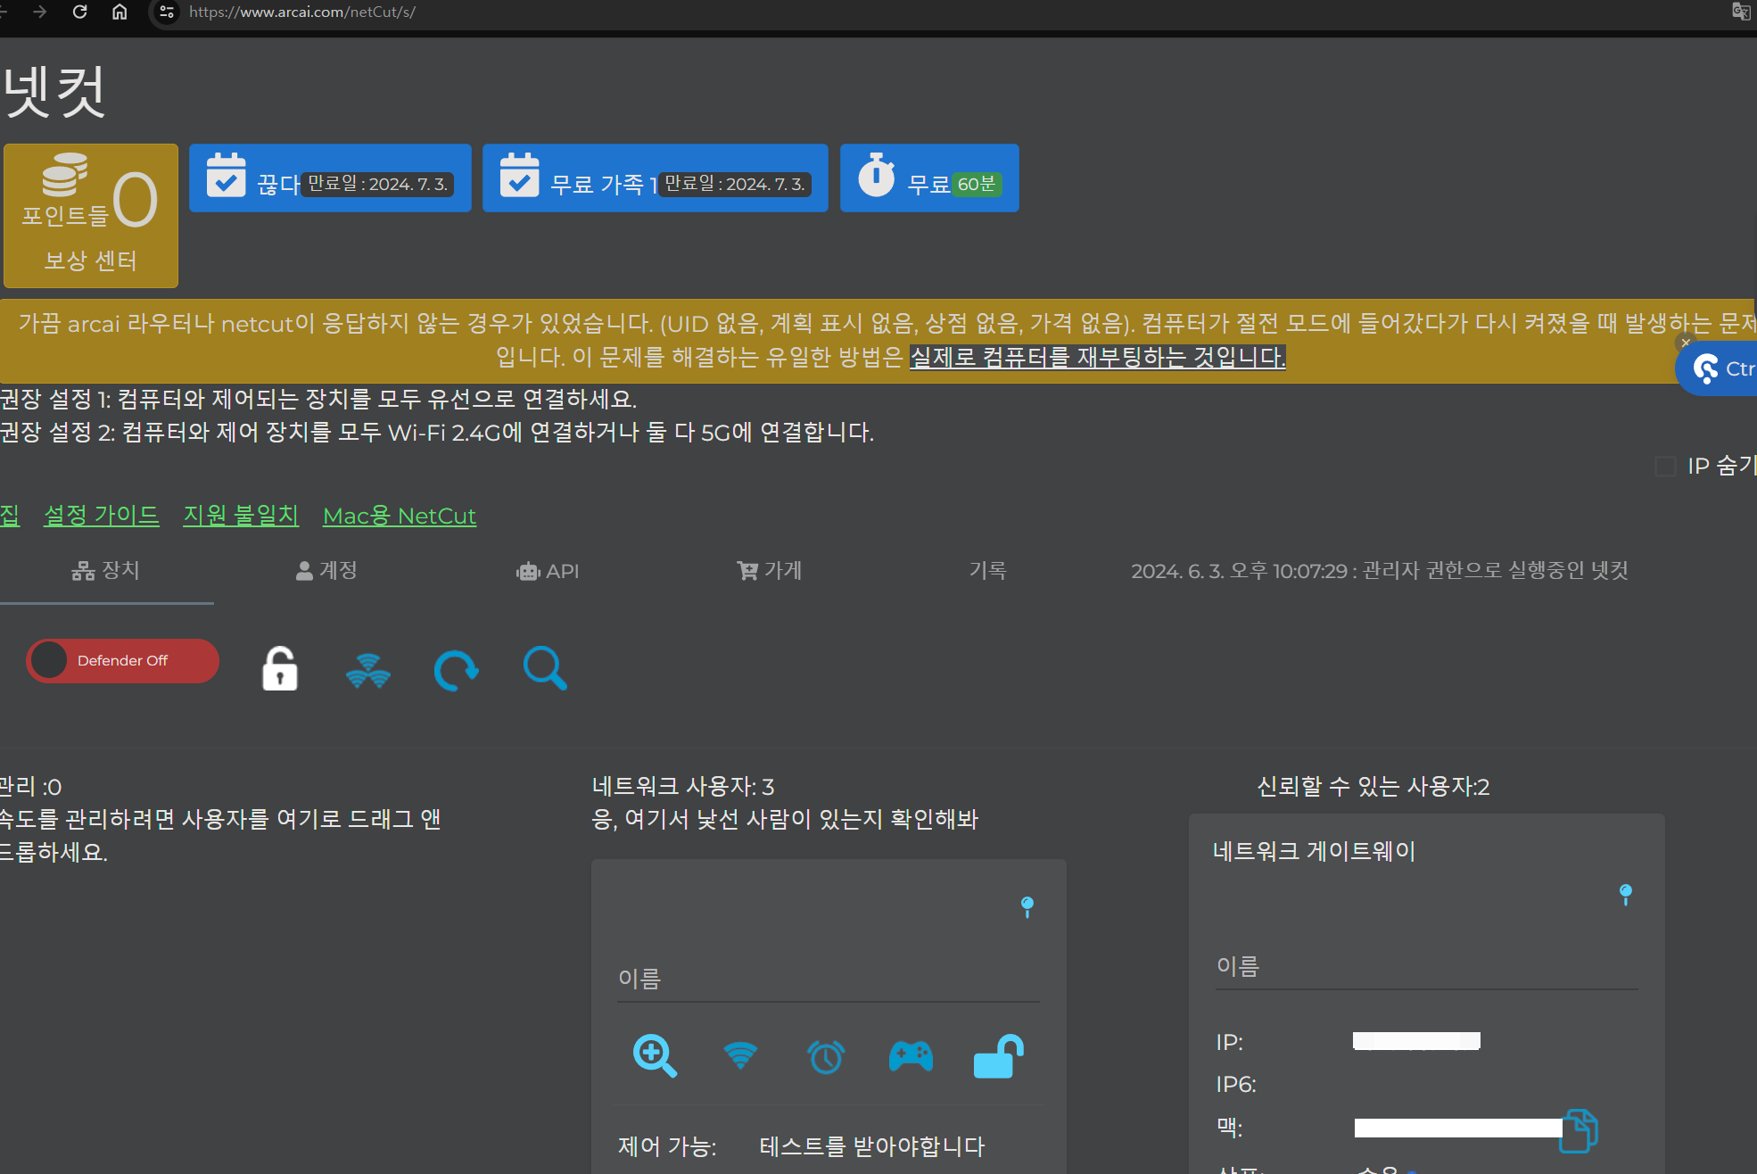Click the 테스트를 받아야합니다 value

pyautogui.click(x=871, y=1146)
